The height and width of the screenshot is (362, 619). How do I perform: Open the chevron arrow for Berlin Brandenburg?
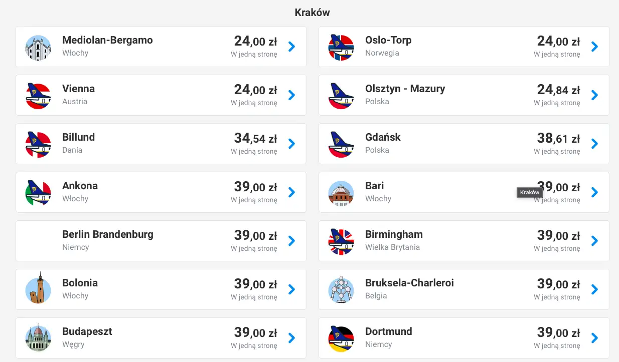(292, 241)
